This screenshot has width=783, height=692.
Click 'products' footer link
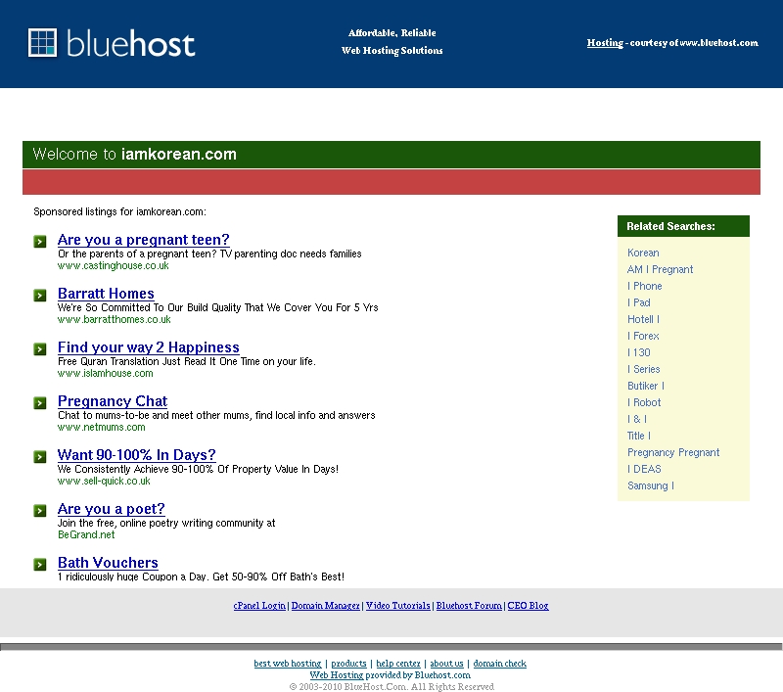coord(348,664)
